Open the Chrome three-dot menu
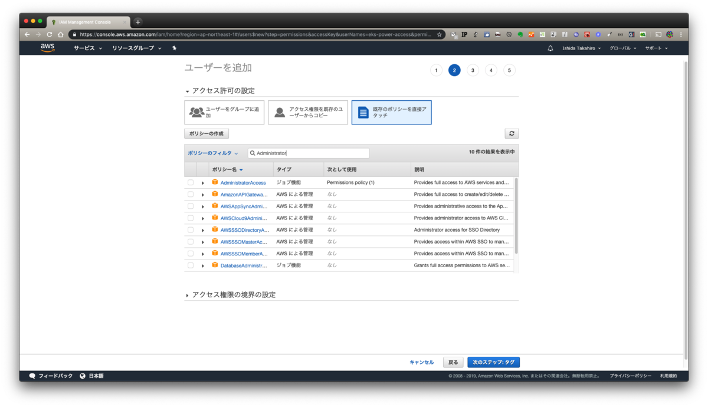The width and height of the screenshot is (708, 407). coord(681,34)
